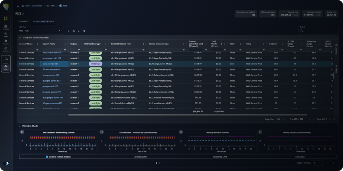Toggle the dark mode switch

pyautogui.click(x=6, y=163)
